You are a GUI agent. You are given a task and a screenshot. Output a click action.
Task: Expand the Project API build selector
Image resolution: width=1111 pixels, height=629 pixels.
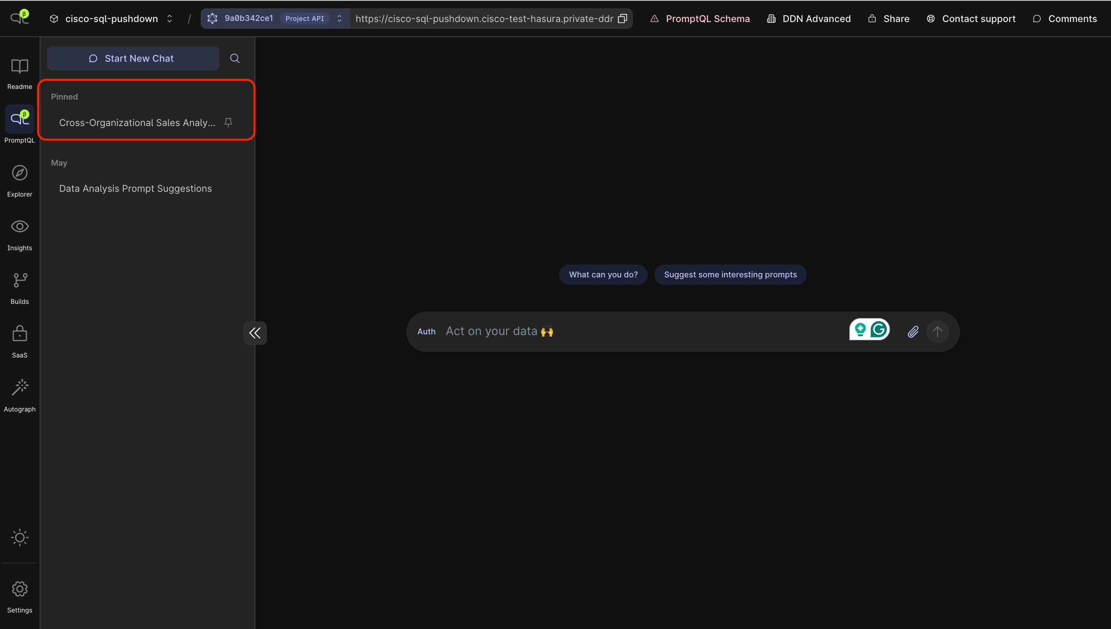tap(339, 18)
